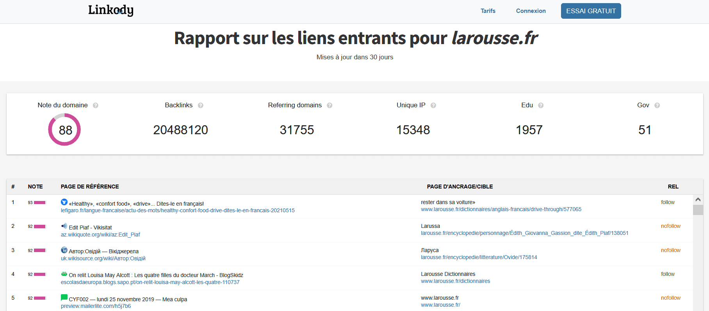
Task: Open the az.wikiquote.org Edit_Piaf link
Action: pyautogui.click(x=100, y=235)
